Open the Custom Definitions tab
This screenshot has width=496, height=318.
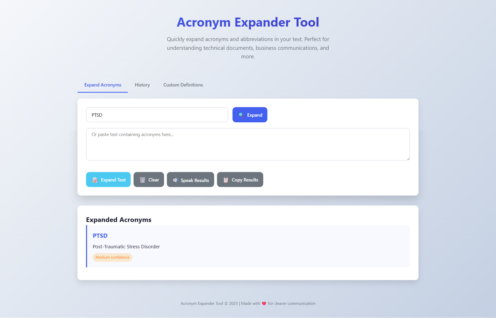point(183,85)
